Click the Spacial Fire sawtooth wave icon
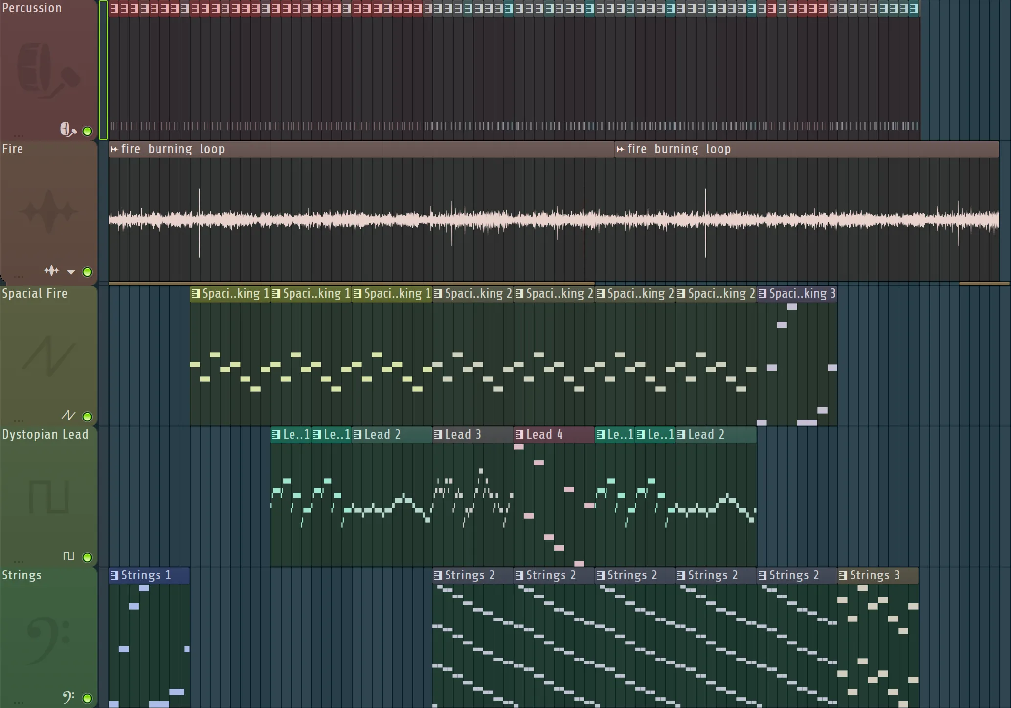The height and width of the screenshot is (708, 1011). pos(68,416)
